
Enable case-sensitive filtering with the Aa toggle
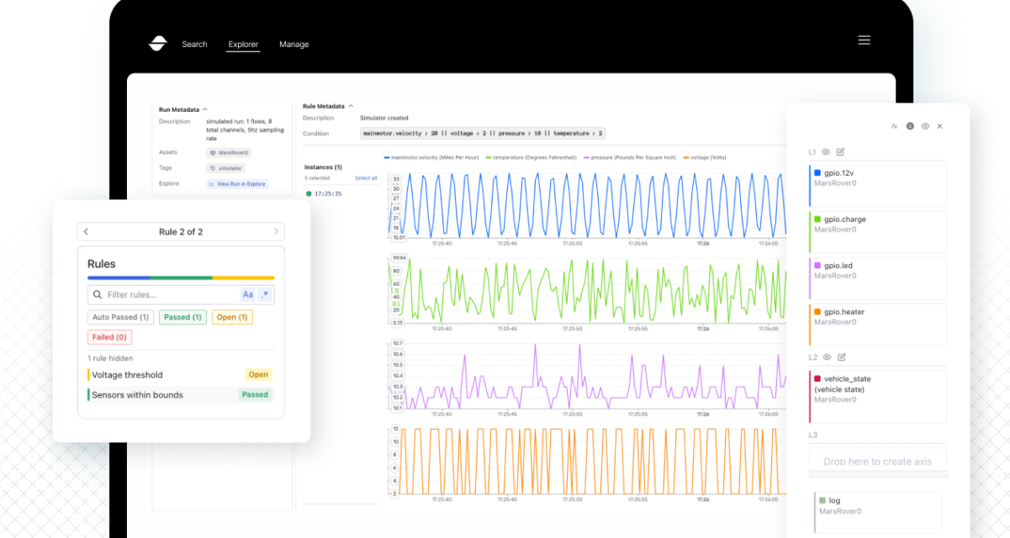click(248, 294)
